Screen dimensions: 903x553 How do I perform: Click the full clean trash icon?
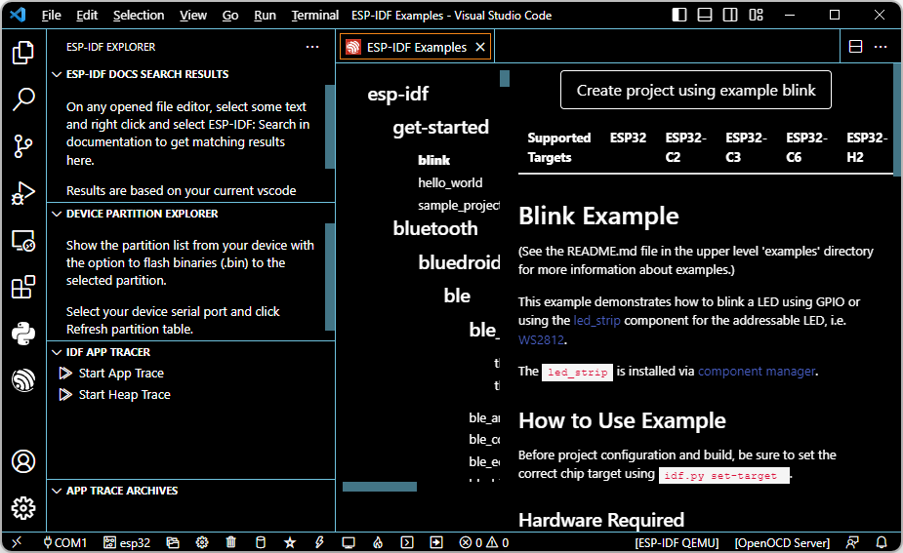(x=231, y=542)
